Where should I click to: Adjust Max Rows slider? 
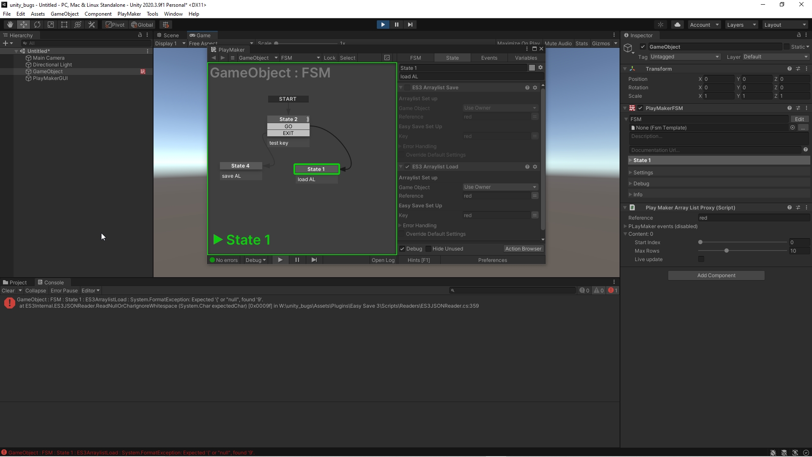click(x=743, y=251)
